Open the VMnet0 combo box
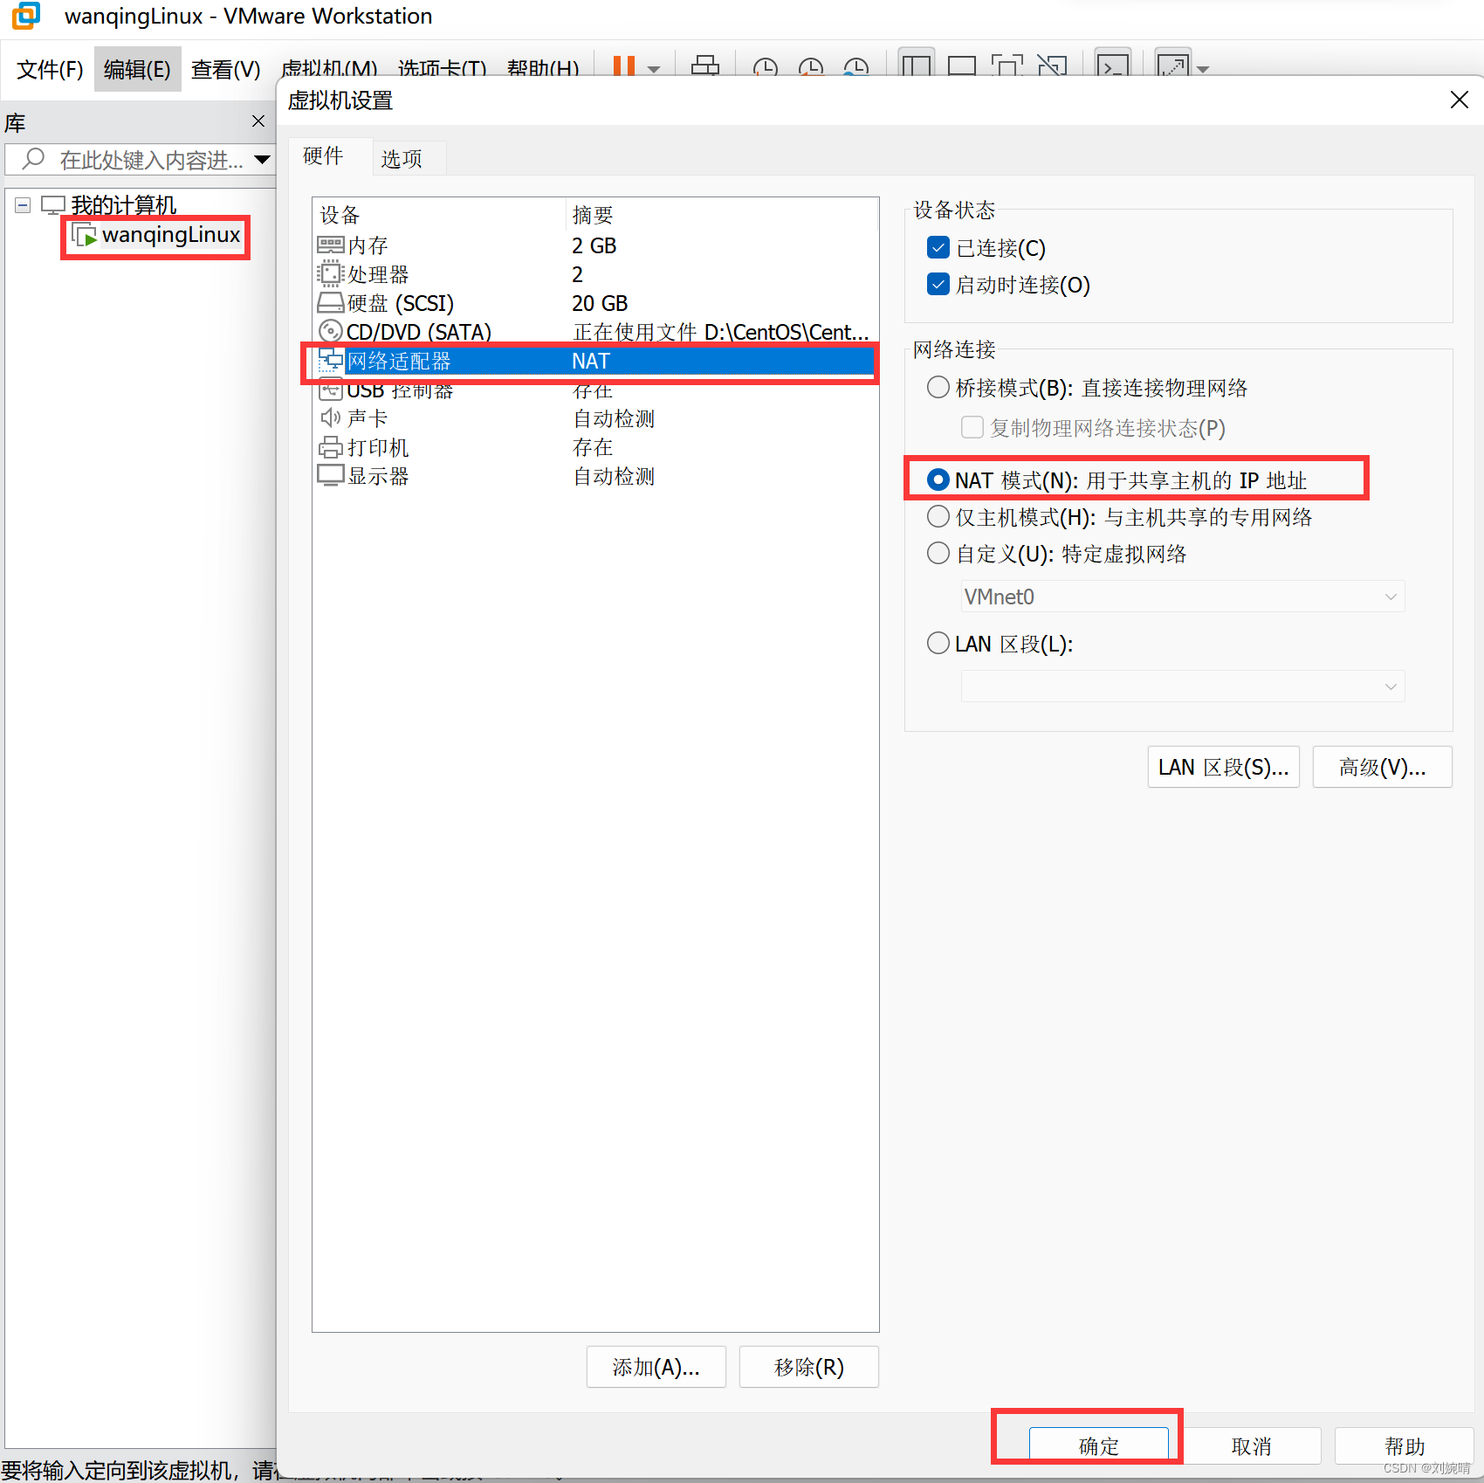 [x=1183, y=597]
